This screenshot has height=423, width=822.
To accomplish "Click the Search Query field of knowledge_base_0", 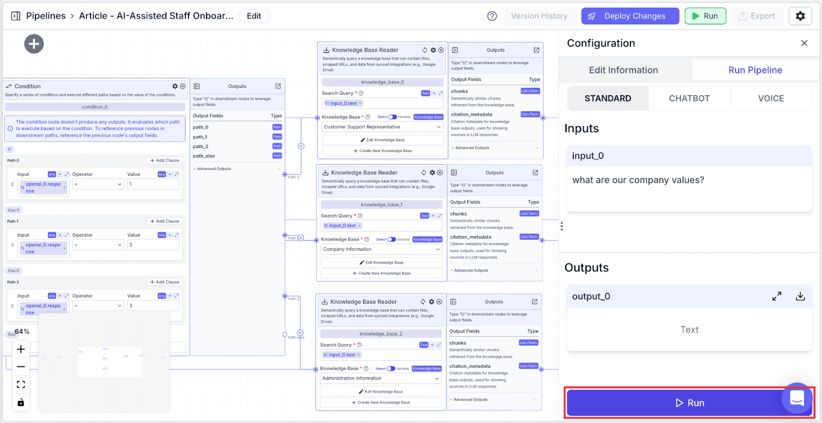I will coord(382,103).
